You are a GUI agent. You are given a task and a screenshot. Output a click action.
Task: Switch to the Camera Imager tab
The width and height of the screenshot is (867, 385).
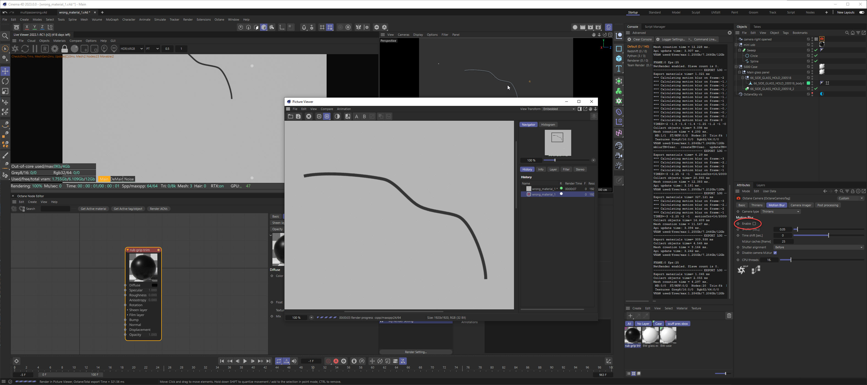800,205
